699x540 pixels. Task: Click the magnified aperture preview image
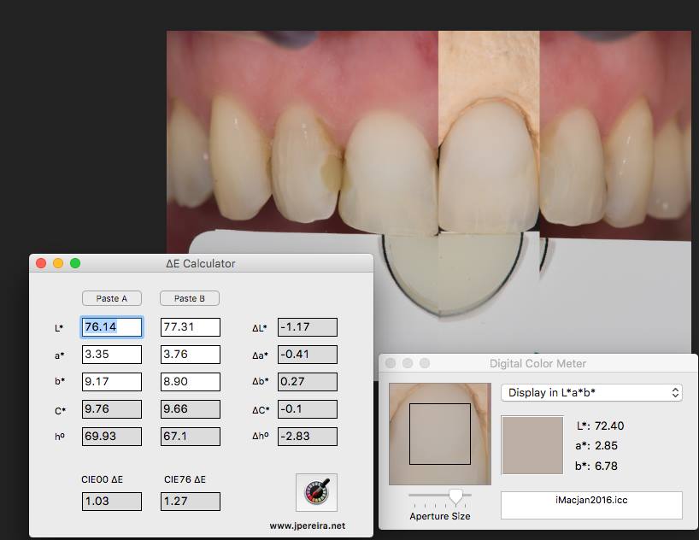point(440,434)
